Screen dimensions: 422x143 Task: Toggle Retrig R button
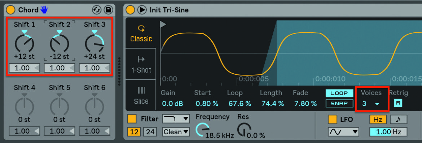(398, 103)
